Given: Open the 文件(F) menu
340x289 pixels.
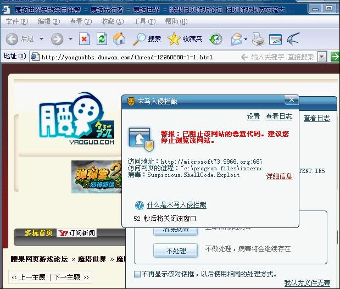Looking at the screenshot, I should 16,21.
